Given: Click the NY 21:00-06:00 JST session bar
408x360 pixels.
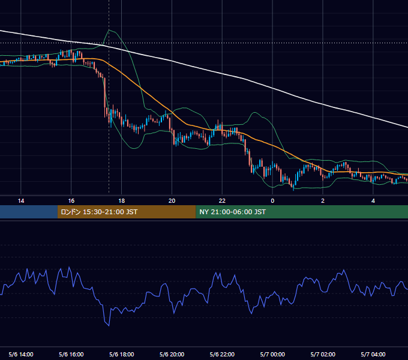Looking at the screenshot, I should click(302, 212).
